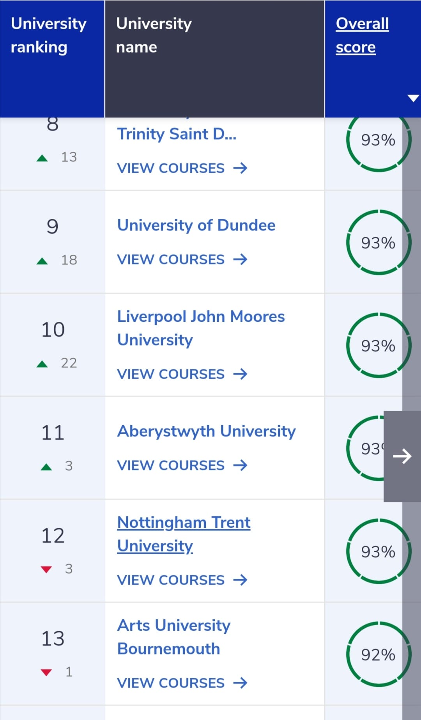
Task: Click Arts University Bournemouth's 92% score circle
Action: coord(379,654)
